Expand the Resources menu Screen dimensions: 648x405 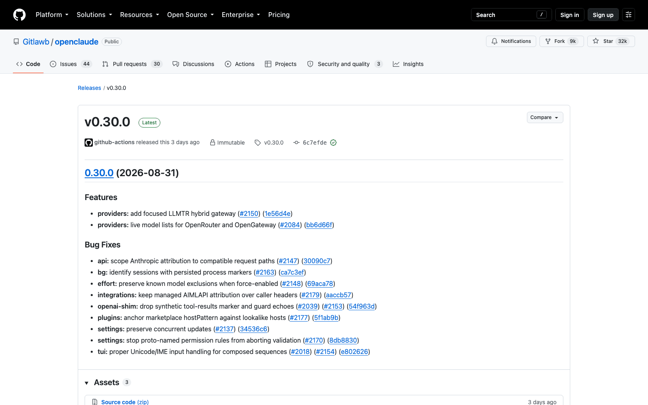[x=139, y=15]
